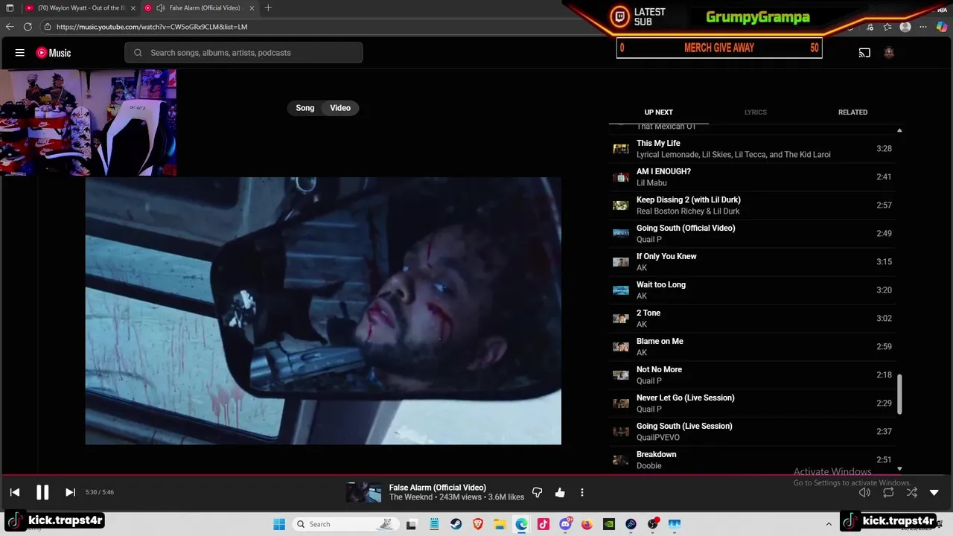953x536 pixels.
Task: Click the This My Life queue thumbnail
Action: (x=621, y=149)
